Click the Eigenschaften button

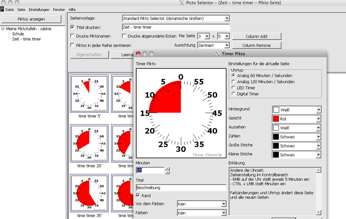(x=89, y=54)
